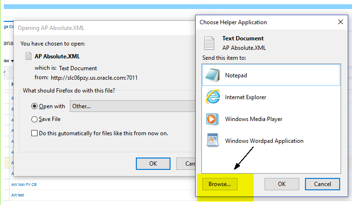The image size is (352, 205).
Task: Click the Text Document file icon in helper dialog
Action: click(209, 43)
